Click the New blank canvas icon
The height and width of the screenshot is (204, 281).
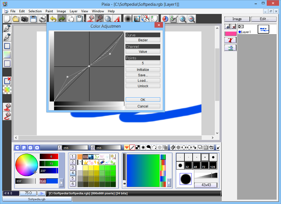pyautogui.click(x=7, y=19)
